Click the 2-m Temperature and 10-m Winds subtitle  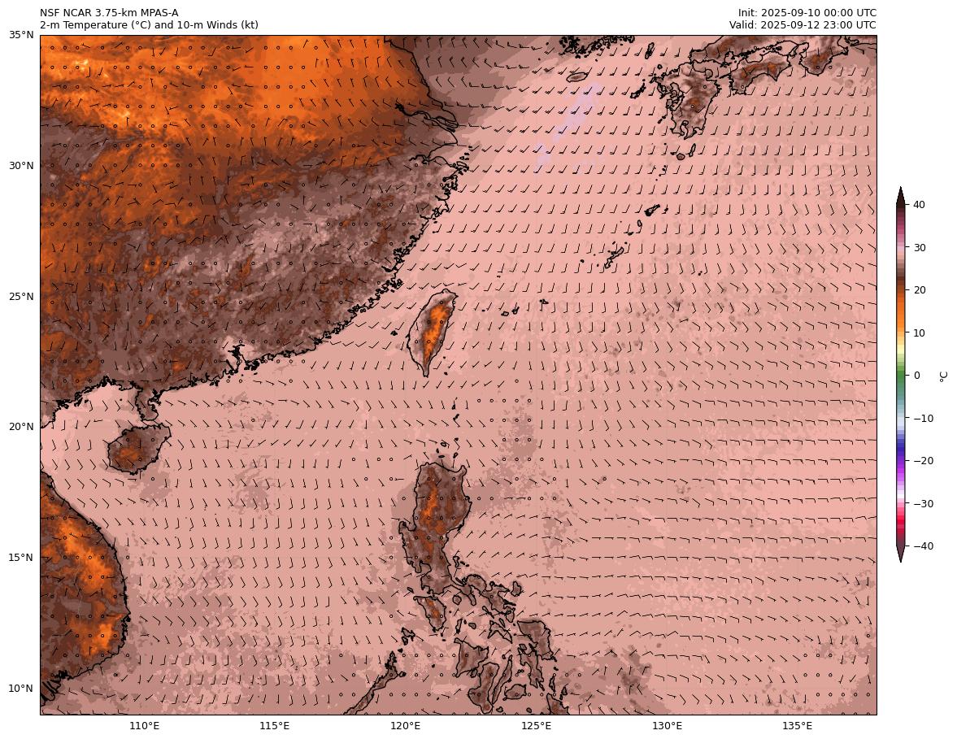pyautogui.click(x=149, y=25)
